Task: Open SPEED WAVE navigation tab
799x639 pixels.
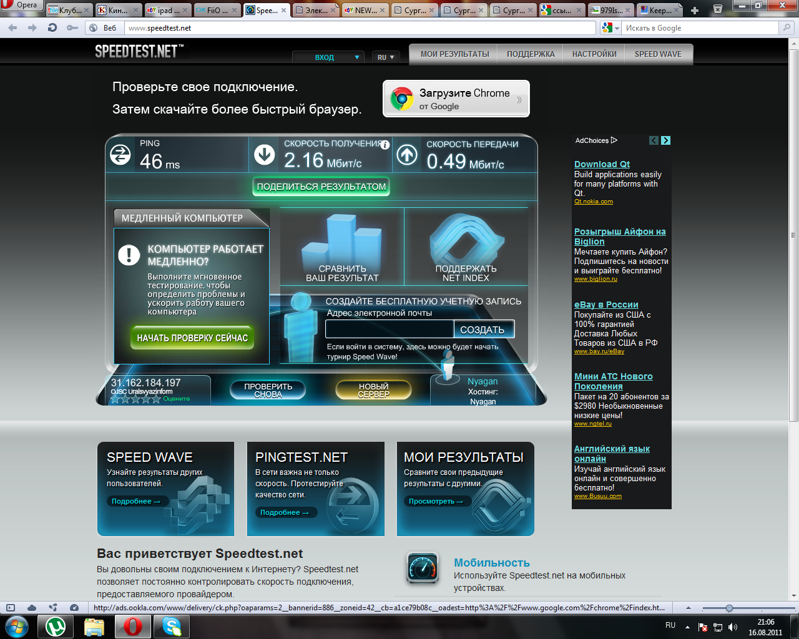Action: coord(658,54)
